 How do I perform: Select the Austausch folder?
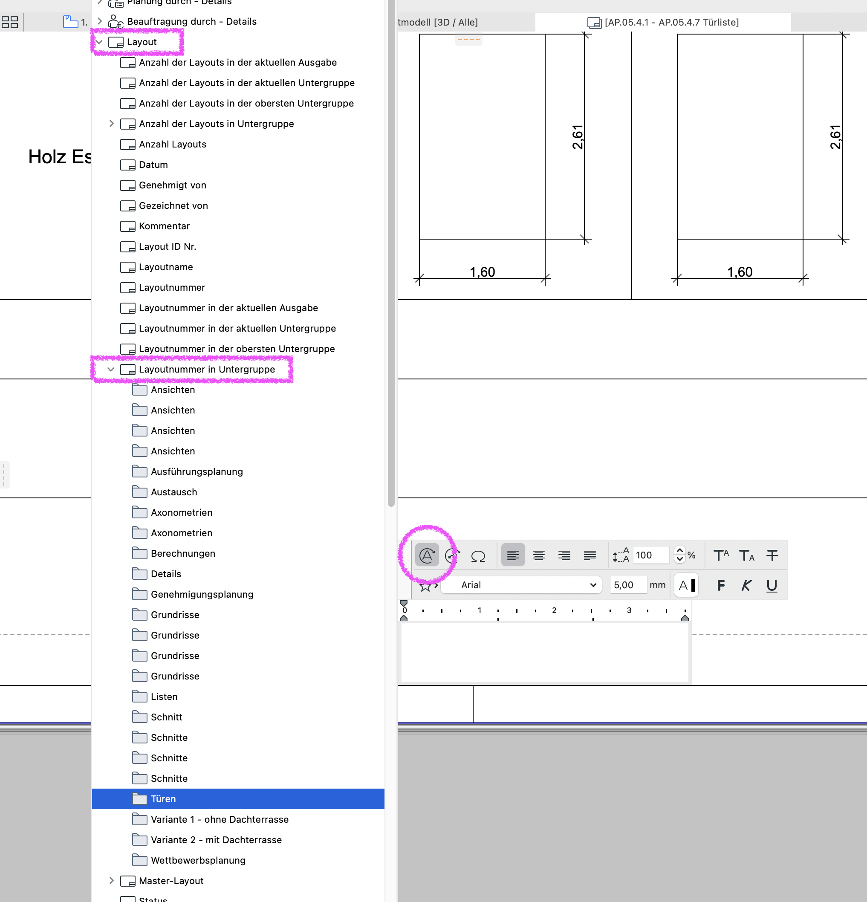pyautogui.click(x=238, y=492)
